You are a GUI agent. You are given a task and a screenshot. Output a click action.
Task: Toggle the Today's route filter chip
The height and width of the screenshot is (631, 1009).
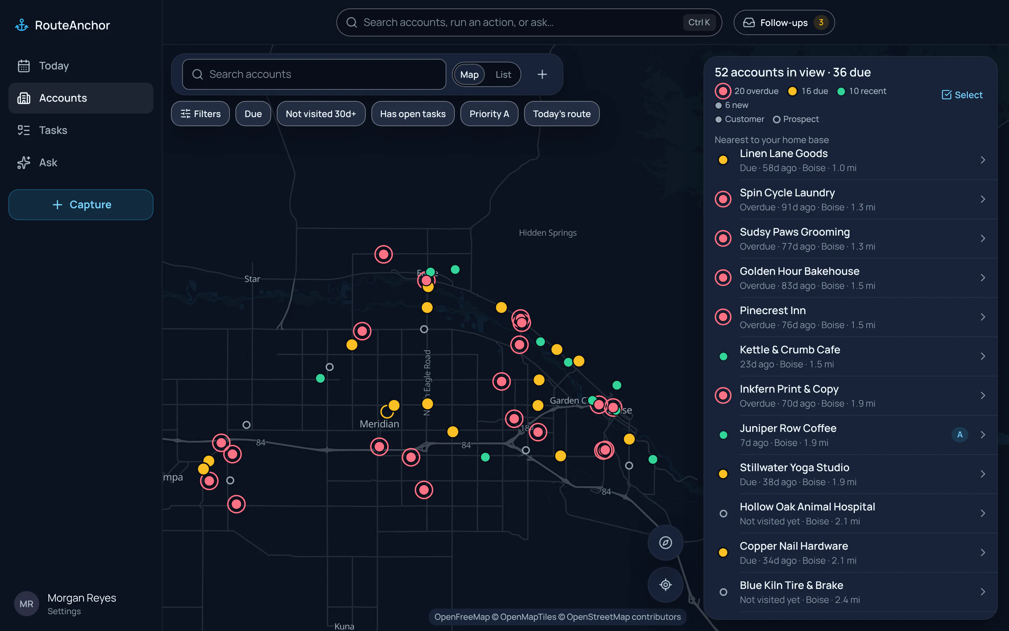click(562, 114)
